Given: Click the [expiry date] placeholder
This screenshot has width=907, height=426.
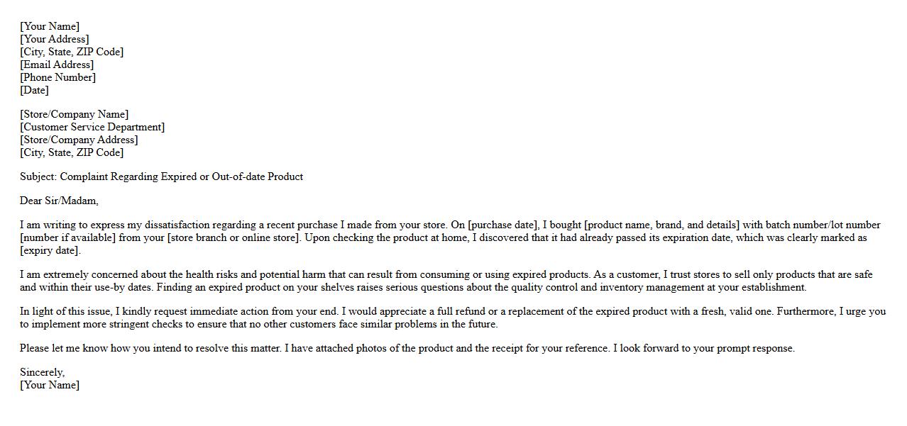Looking at the screenshot, I should tap(50, 250).
